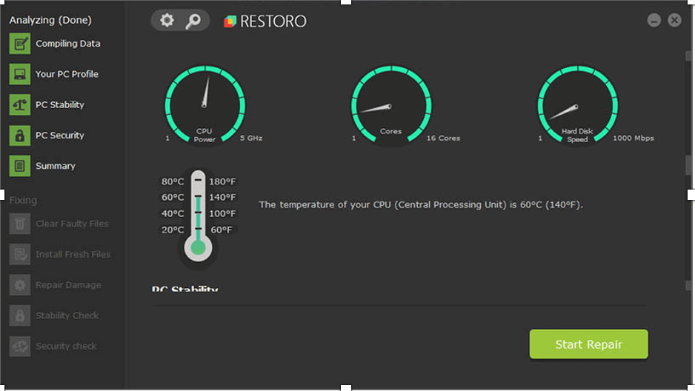Click the CPU temperature description text
The height and width of the screenshot is (391, 695).
421,204
